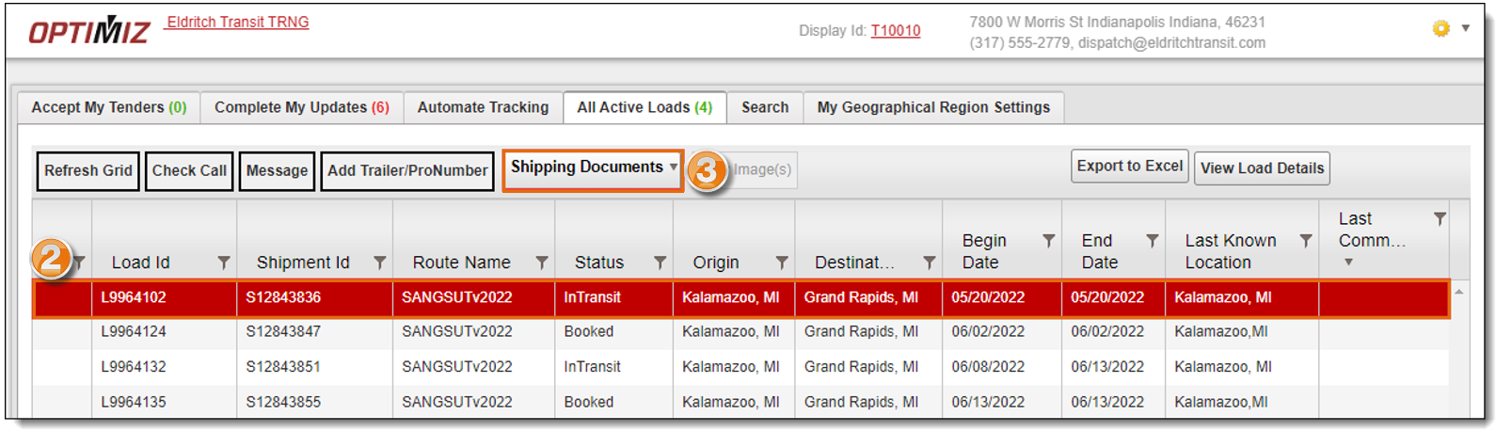The image size is (1496, 431).
Task: Click the Begin Date filter icon
Action: pyautogui.click(x=1048, y=241)
